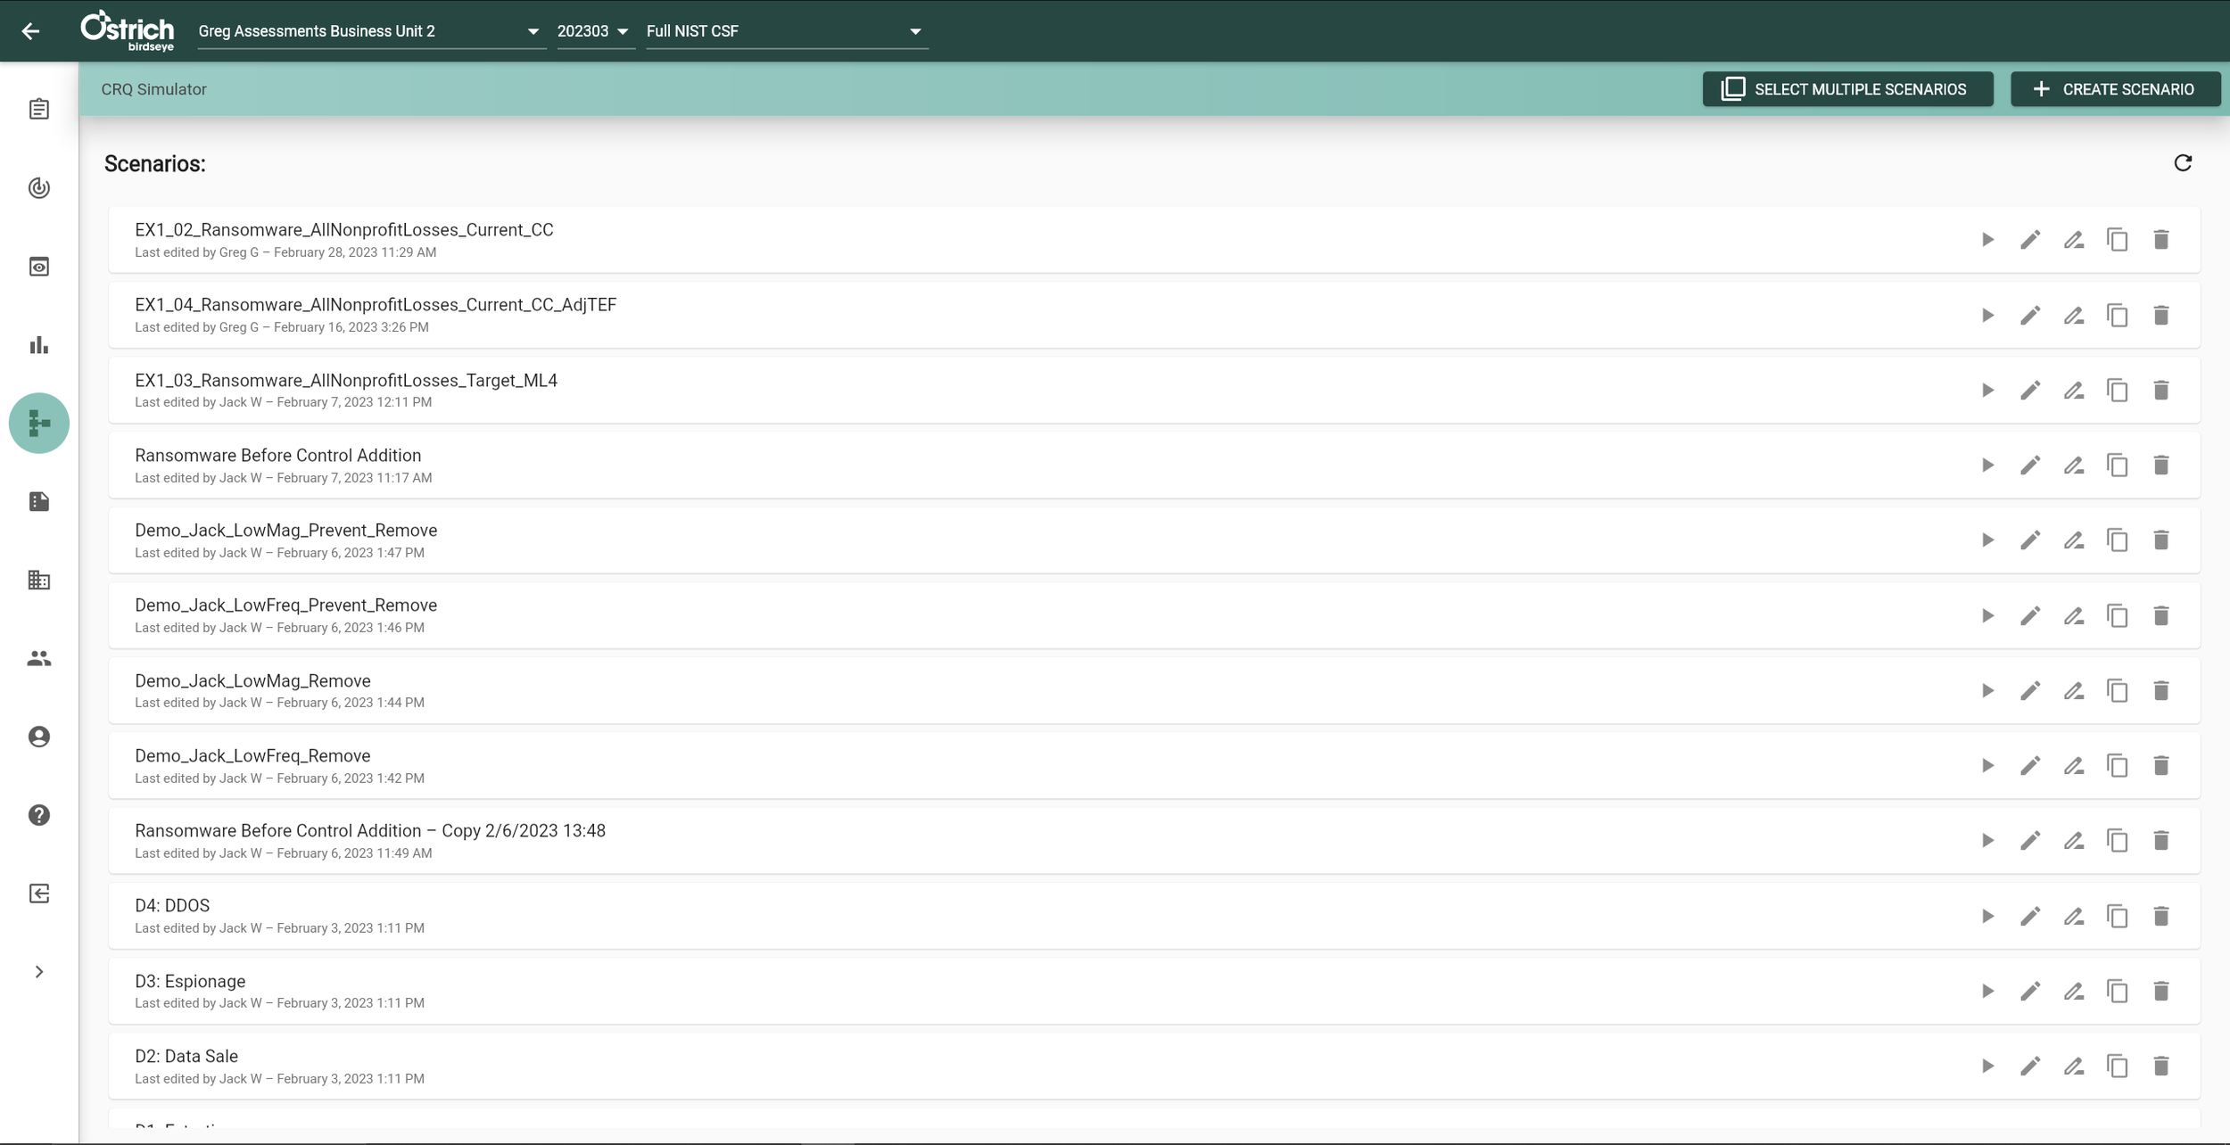Open the account profile sidebar item
This screenshot has height=1145, width=2230.
39,737
